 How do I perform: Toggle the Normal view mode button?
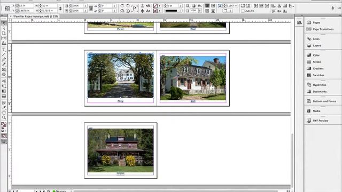(4, 141)
